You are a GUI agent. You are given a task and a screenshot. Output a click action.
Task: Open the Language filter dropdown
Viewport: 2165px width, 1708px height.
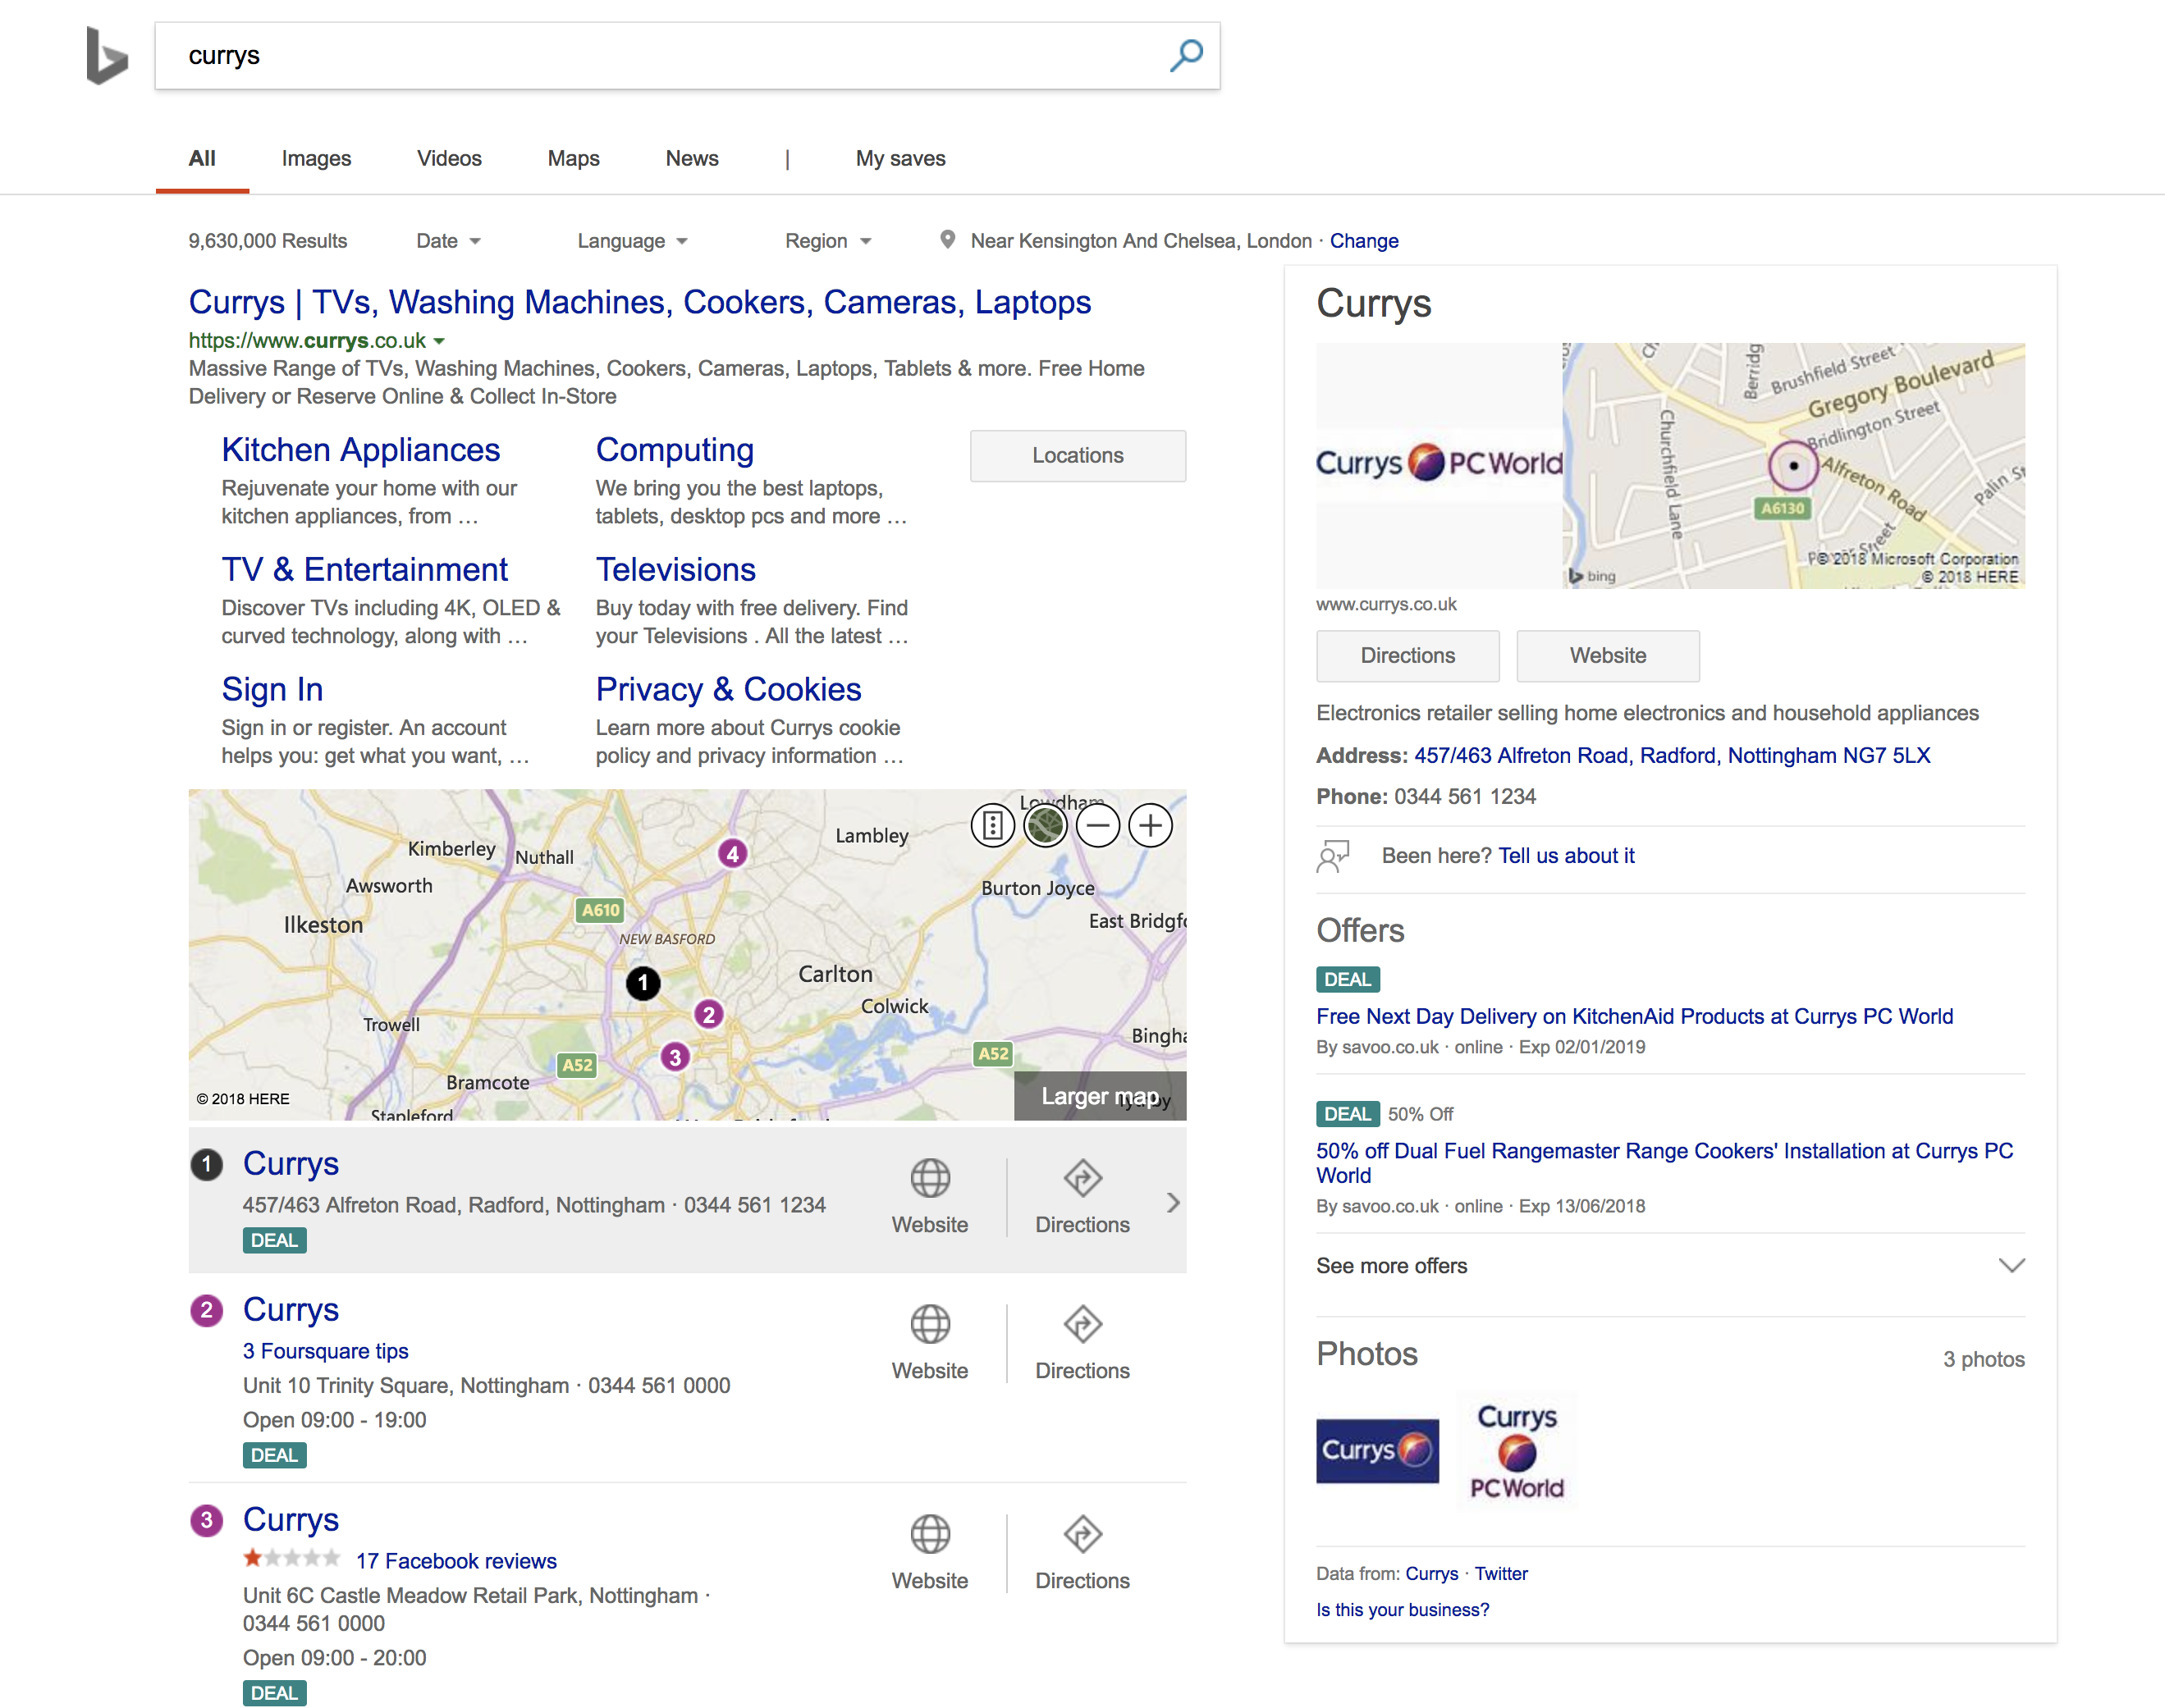(x=632, y=241)
